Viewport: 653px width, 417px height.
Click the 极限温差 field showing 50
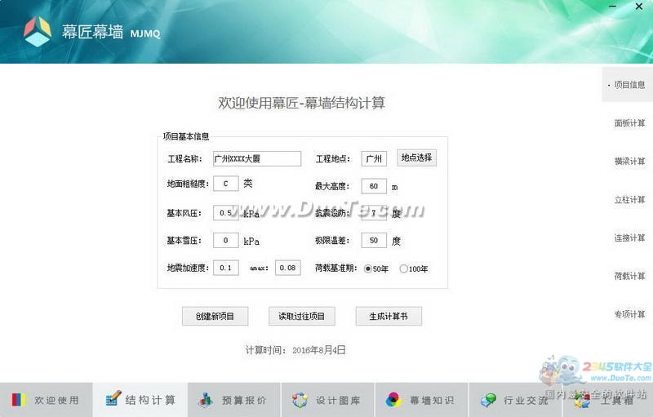(374, 240)
